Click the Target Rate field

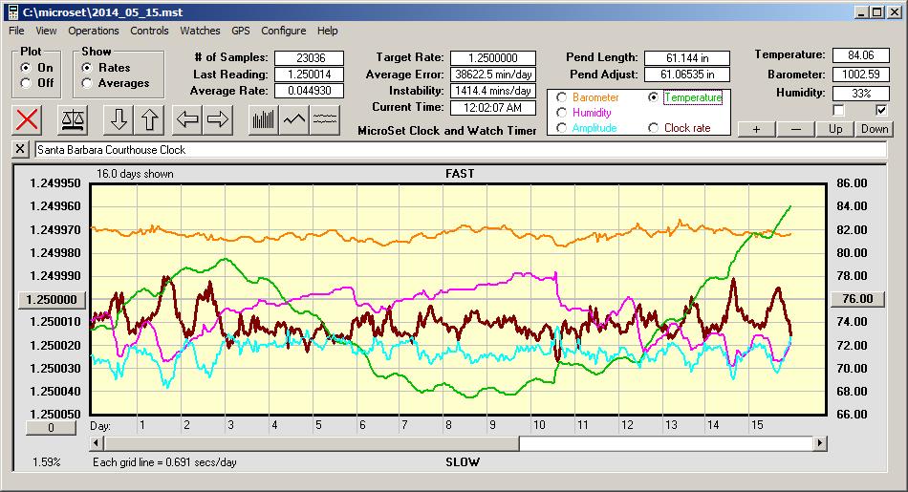[x=493, y=58]
